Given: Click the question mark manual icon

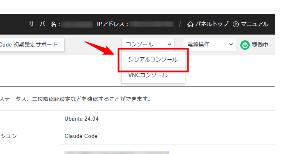Looking at the screenshot, I should click(236, 24).
